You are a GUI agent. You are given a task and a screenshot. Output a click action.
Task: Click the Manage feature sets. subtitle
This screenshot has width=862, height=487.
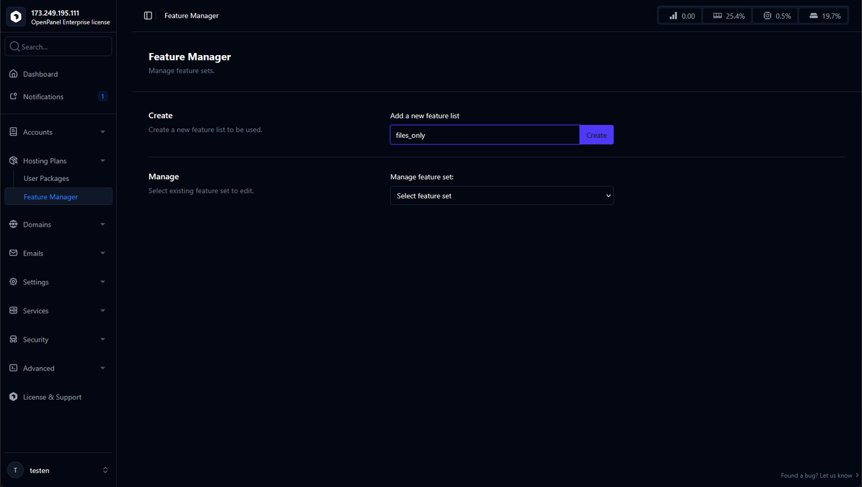click(x=182, y=71)
